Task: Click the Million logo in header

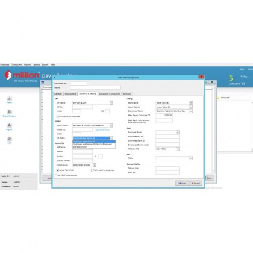Action: (x=22, y=75)
